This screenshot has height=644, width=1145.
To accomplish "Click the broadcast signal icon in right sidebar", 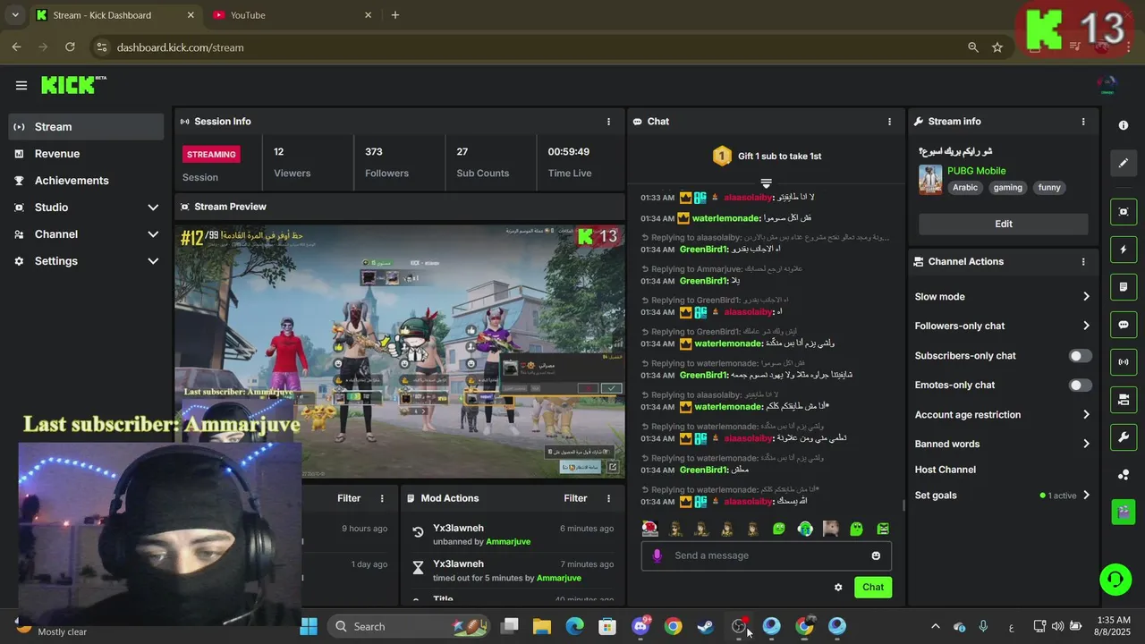I will point(1124,362).
